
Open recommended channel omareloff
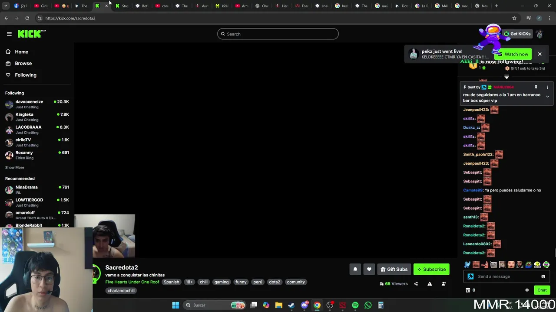[x=37, y=215]
